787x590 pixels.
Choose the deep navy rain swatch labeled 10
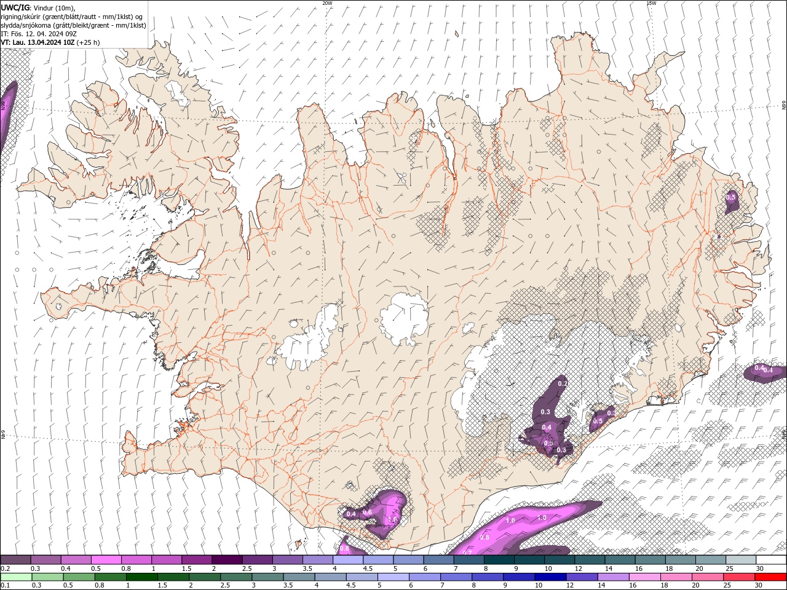coord(550,577)
